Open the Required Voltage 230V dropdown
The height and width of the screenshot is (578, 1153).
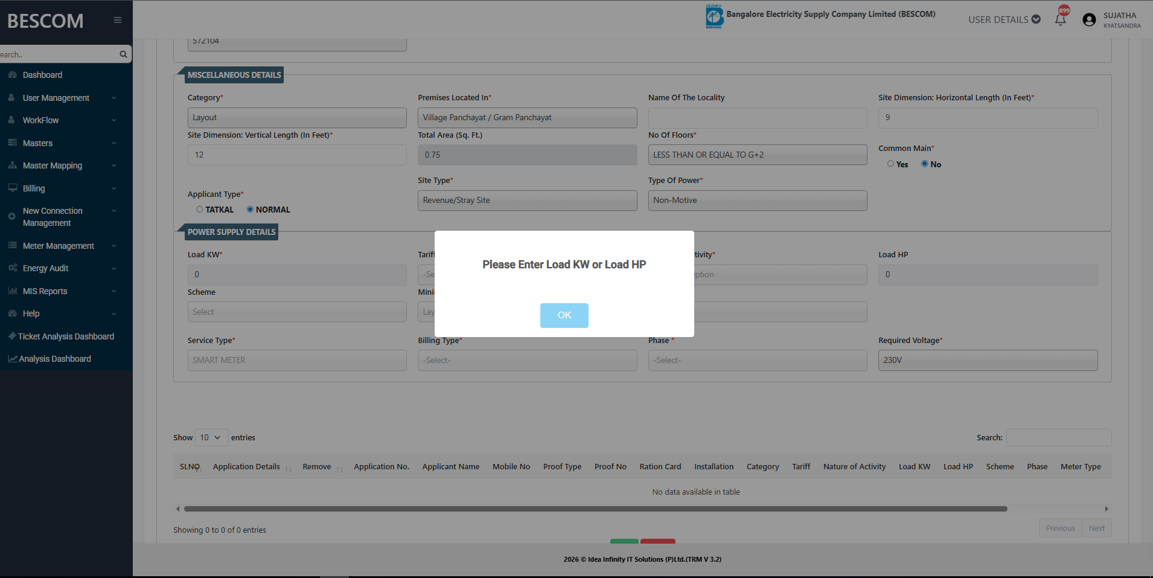pyautogui.click(x=988, y=361)
